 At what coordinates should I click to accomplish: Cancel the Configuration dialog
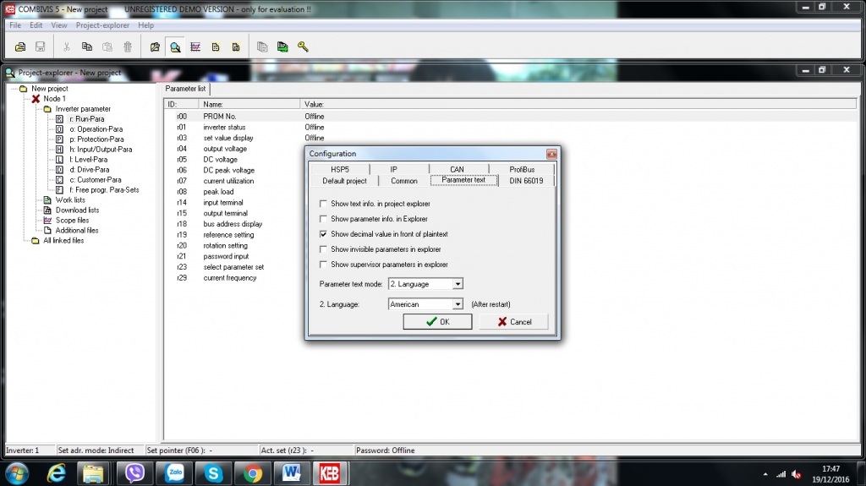(513, 322)
